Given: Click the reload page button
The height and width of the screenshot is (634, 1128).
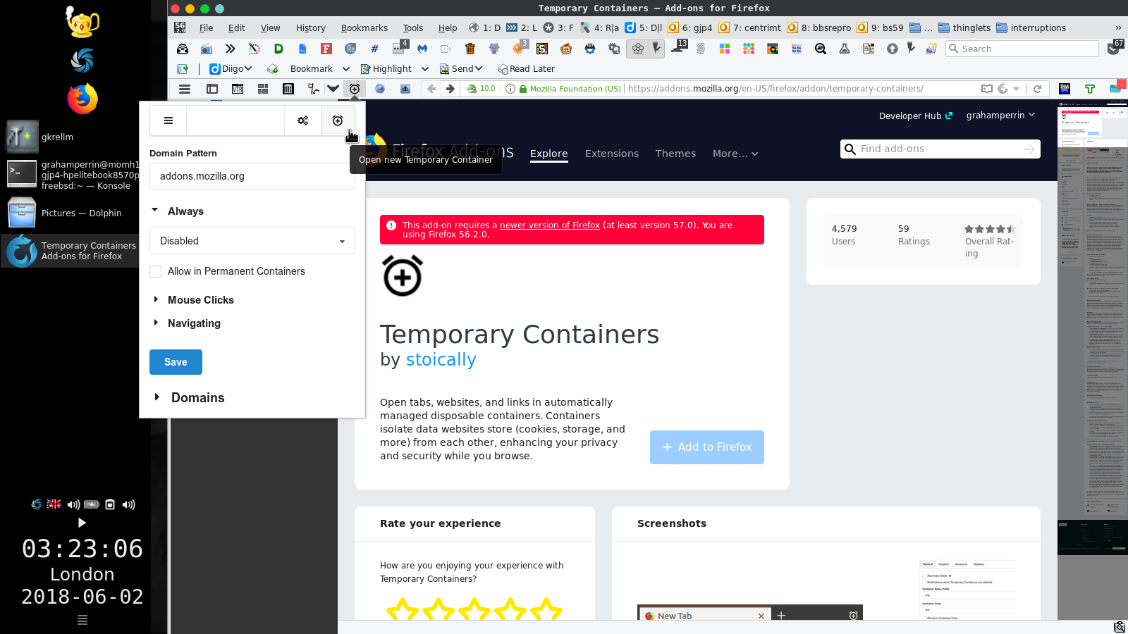Looking at the screenshot, I should [1037, 89].
